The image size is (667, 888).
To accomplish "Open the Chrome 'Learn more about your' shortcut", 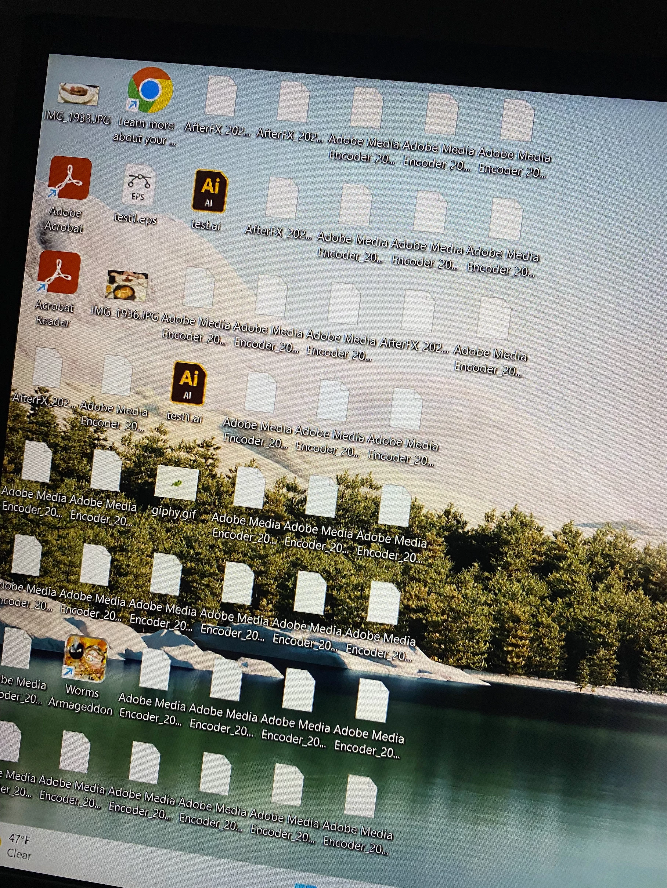I will [x=150, y=90].
